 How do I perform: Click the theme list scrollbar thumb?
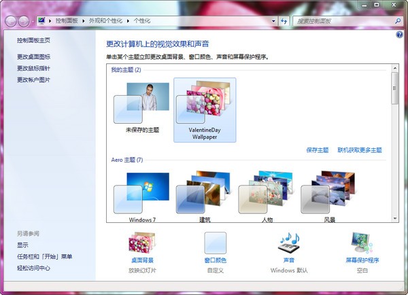(395, 88)
